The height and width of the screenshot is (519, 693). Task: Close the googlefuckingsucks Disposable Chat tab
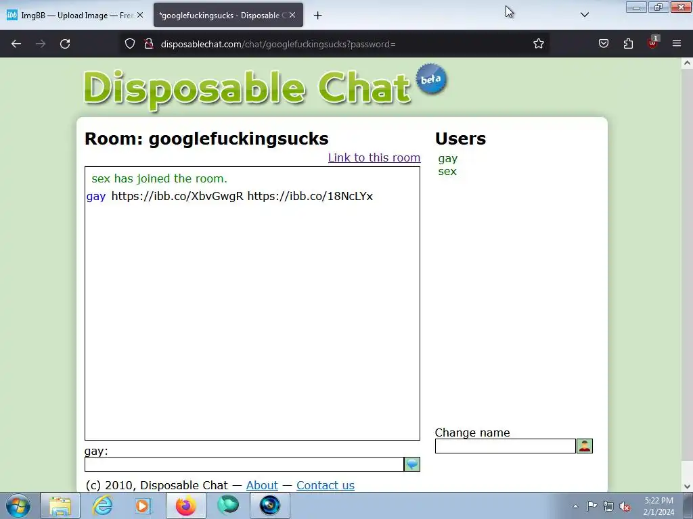coord(292,15)
